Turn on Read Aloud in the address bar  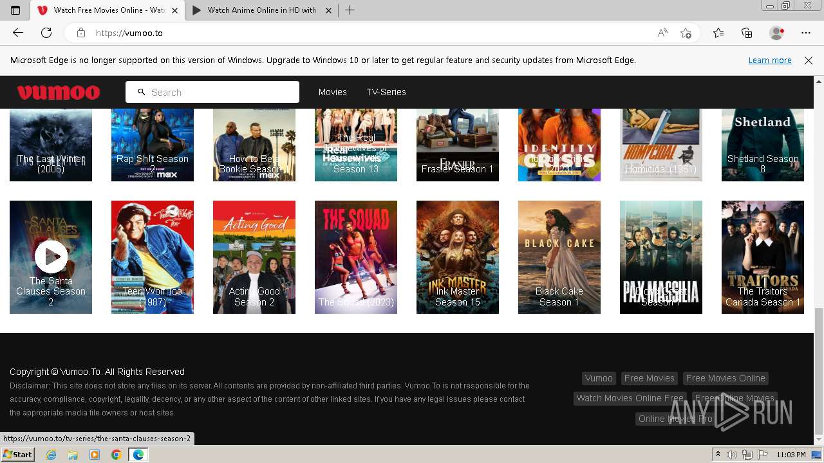point(662,33)
